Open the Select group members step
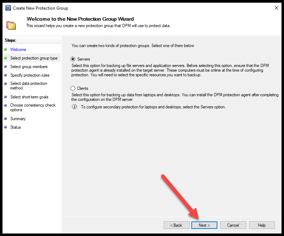Image resolution: width=284 pixels, height=236 pixels. 29,67
